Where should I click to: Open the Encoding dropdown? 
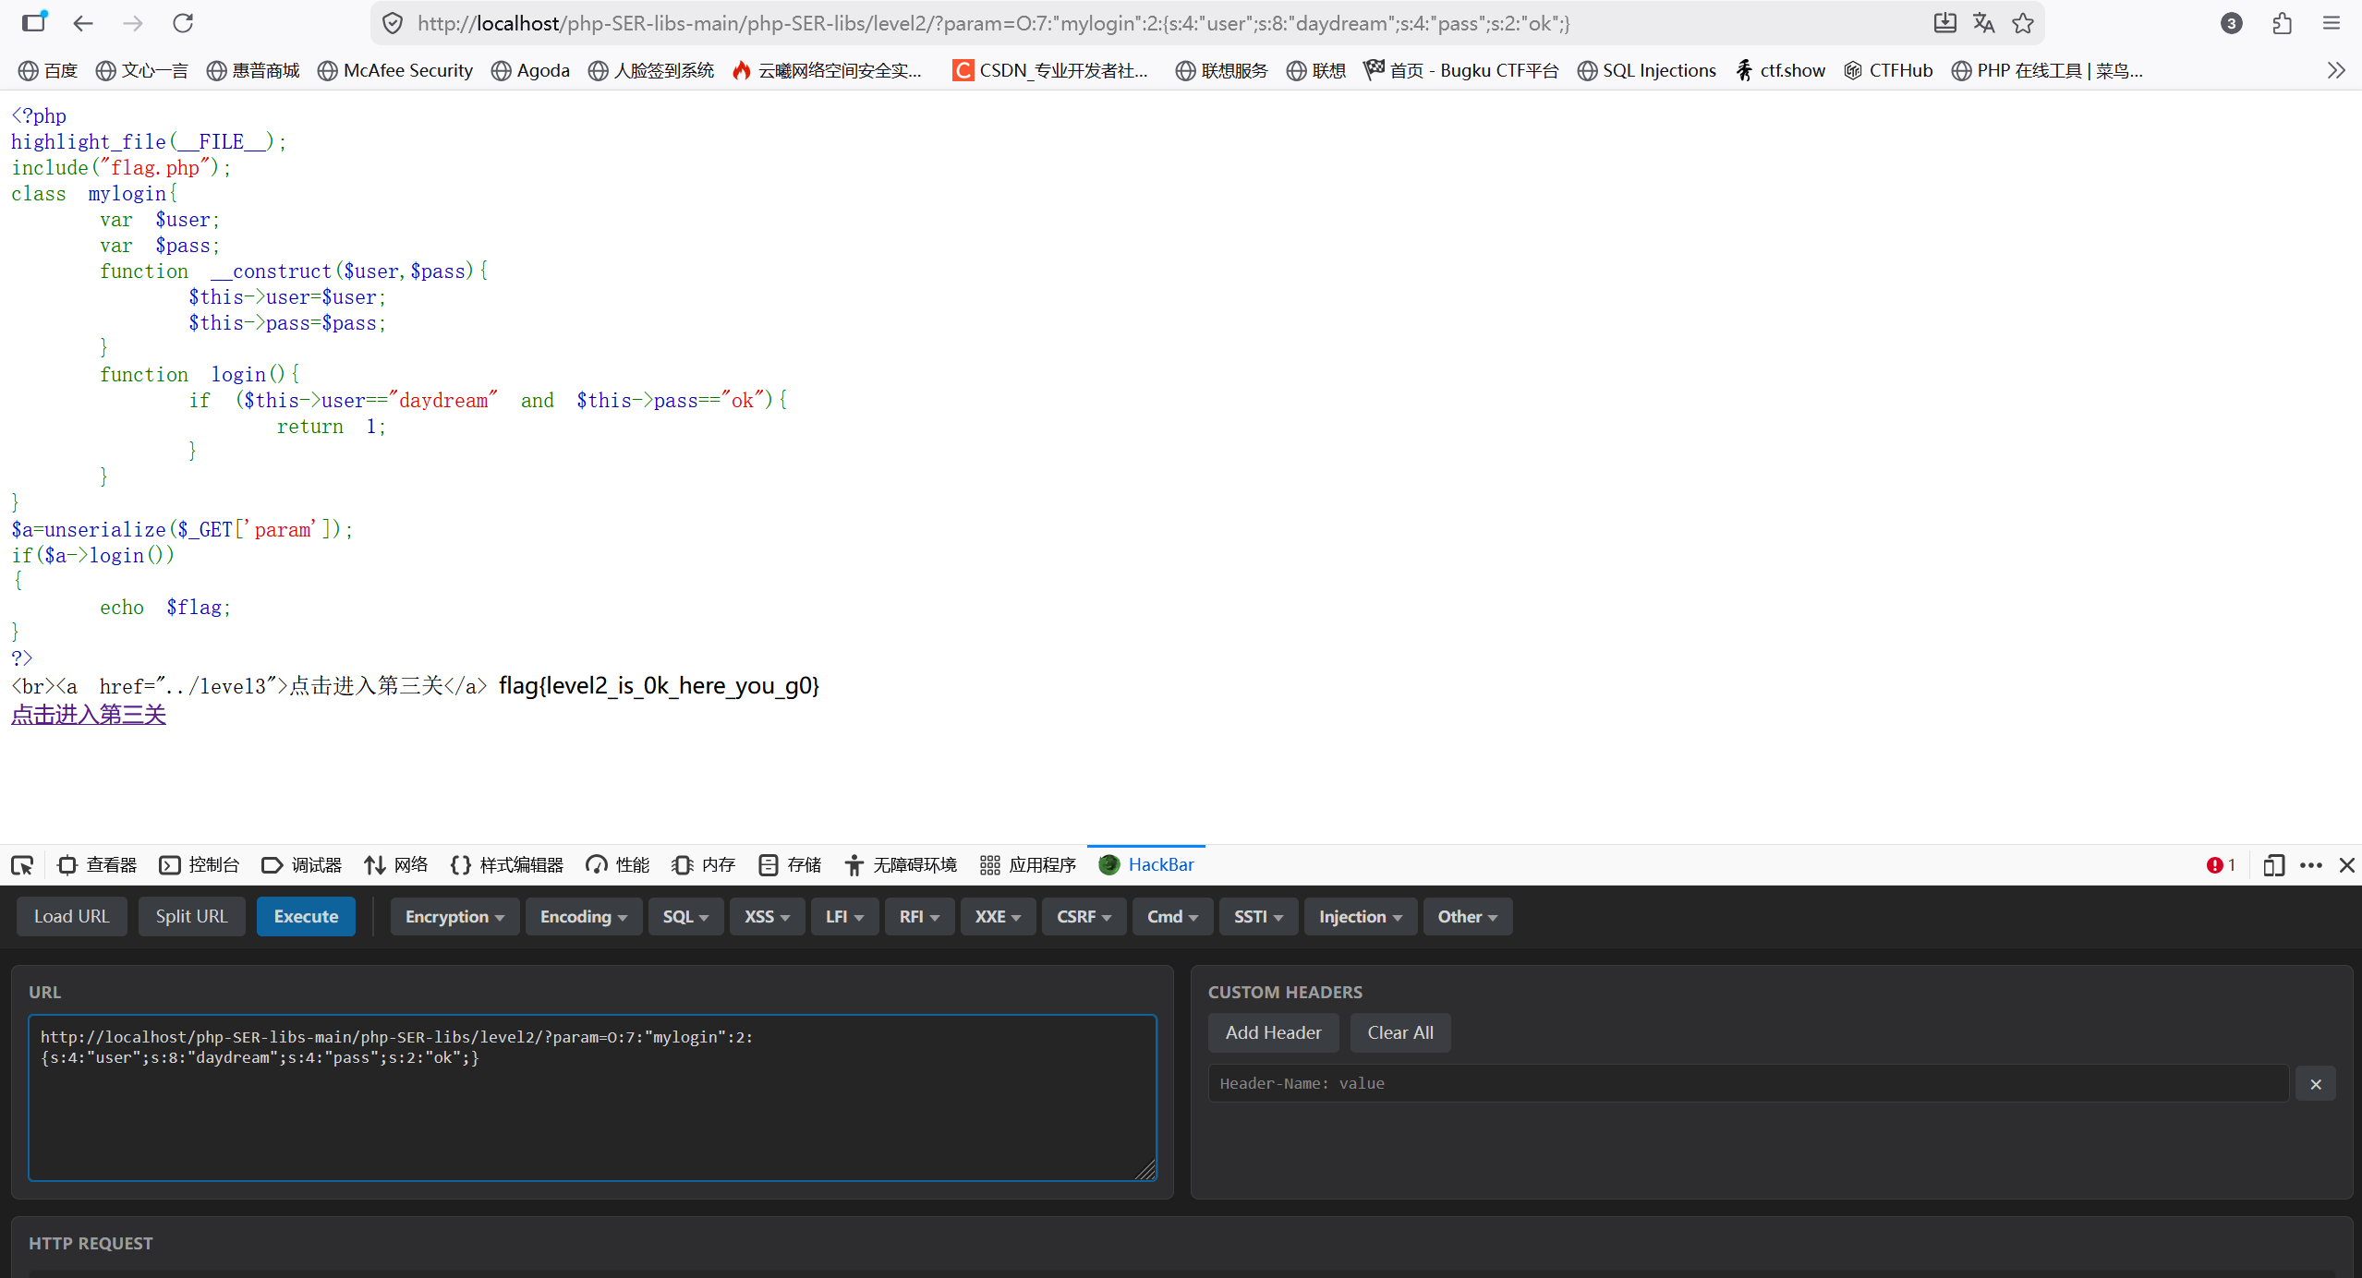coord(583,917)
